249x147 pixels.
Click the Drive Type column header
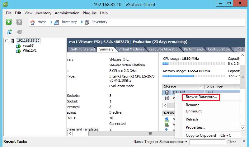click(220, 86)
